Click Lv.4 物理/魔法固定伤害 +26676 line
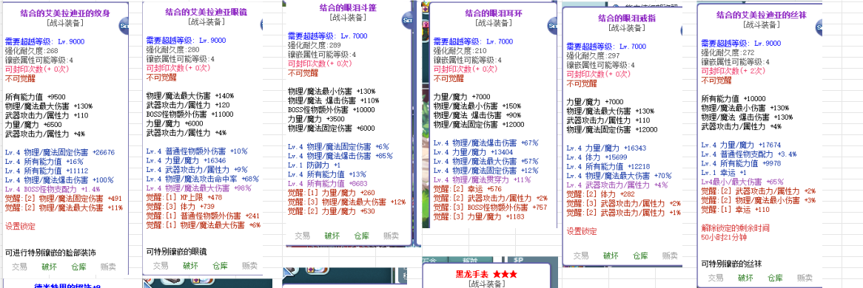 point(60,152)
